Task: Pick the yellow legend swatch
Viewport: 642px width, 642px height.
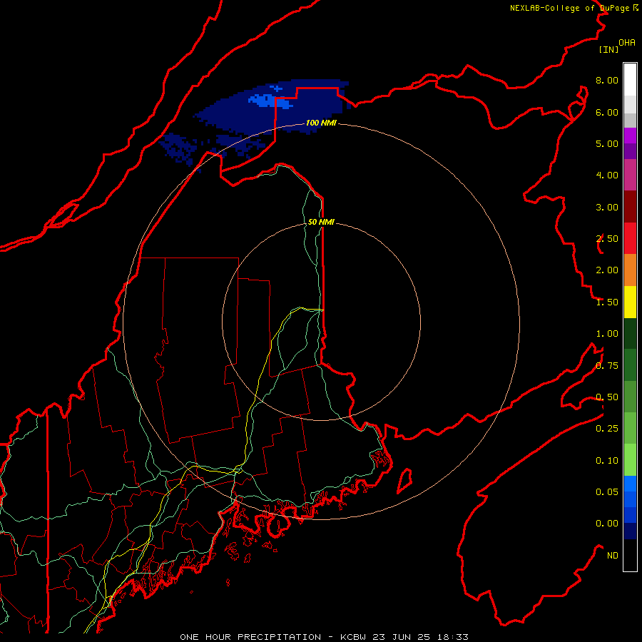Action: 630,302
